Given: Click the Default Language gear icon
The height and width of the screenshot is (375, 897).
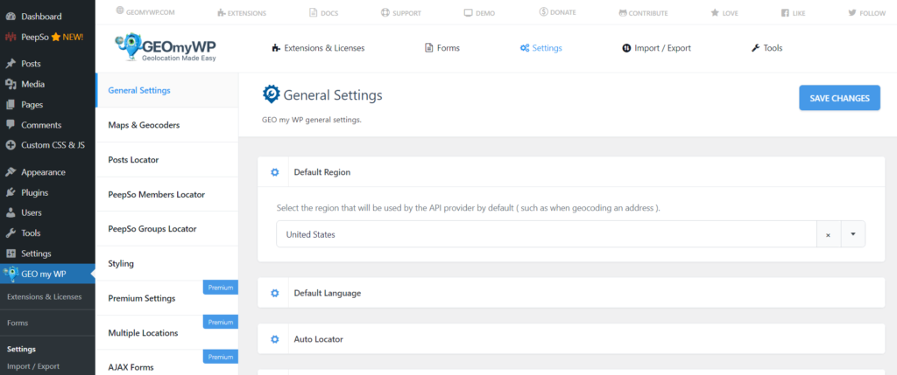Looking at the screenshot, I should point(274,293).
